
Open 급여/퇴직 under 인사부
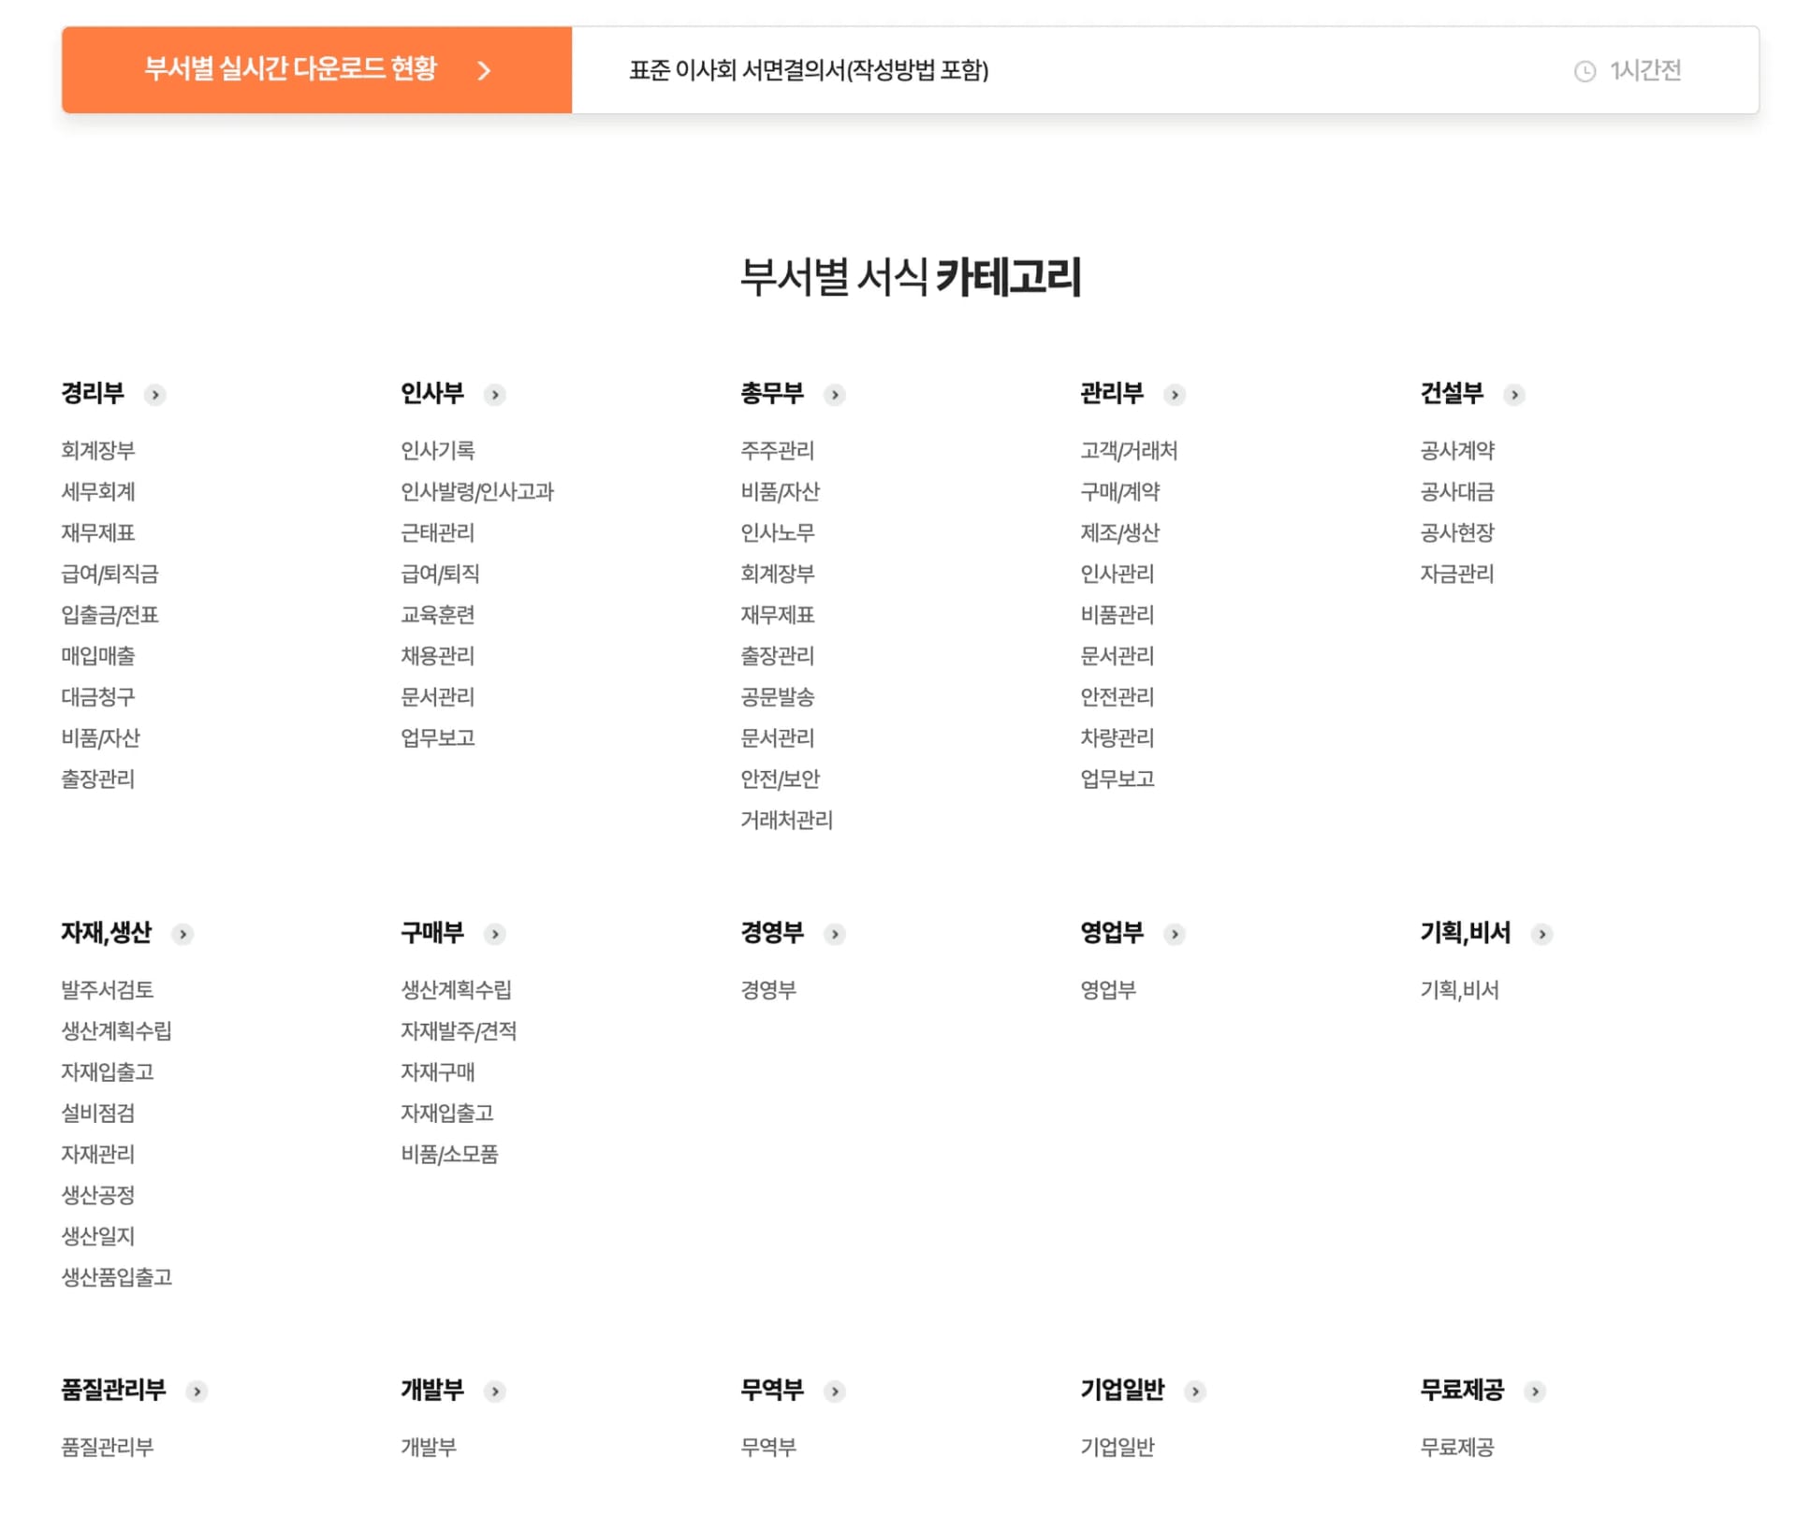440,574
